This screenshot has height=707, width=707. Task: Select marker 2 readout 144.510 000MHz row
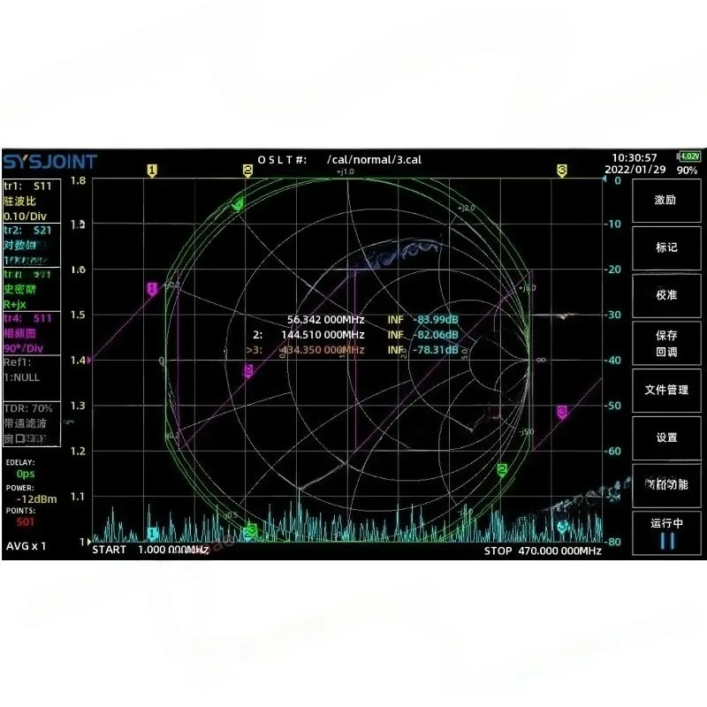(x=355, y=335)
